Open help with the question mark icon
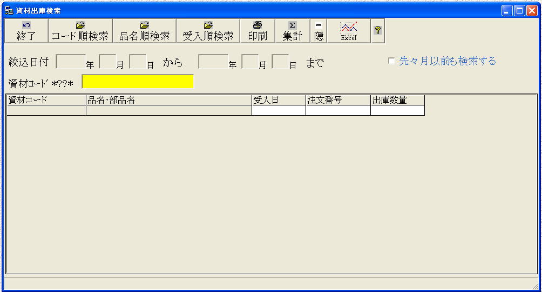The image size is (542, 292). coord(378,31)
